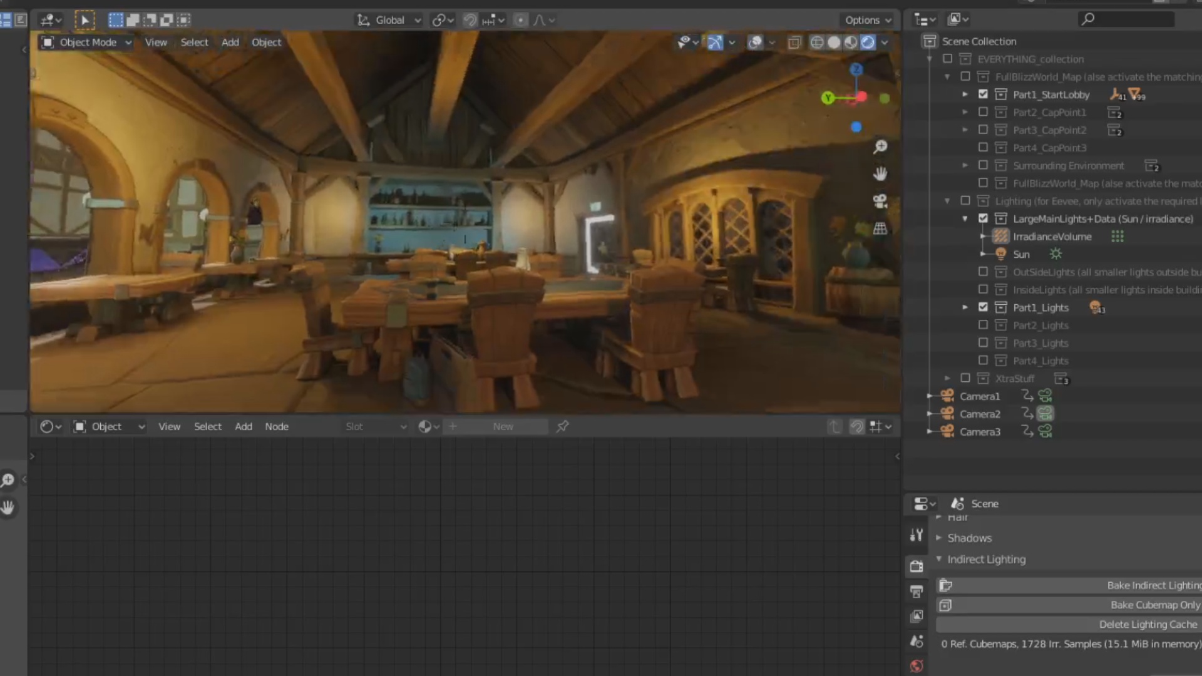Open the Global transform orientation dropdown
The image size is (1202, 676).
[x=389, y=20]
